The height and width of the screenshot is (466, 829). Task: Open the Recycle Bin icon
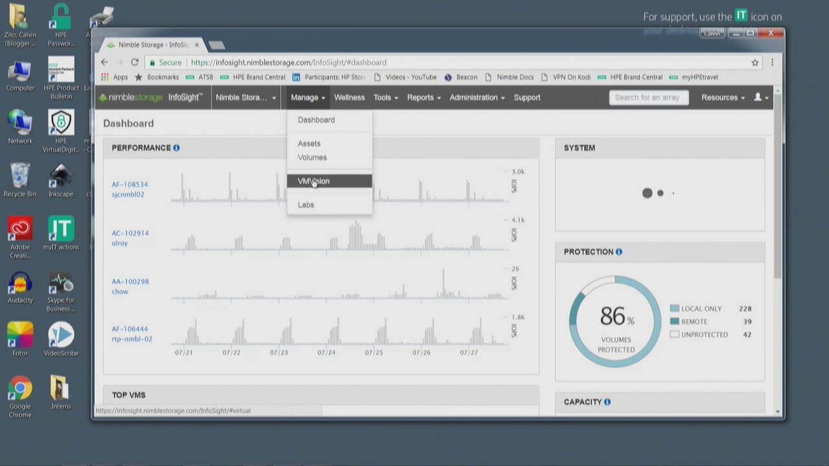[x=19, y=180]
